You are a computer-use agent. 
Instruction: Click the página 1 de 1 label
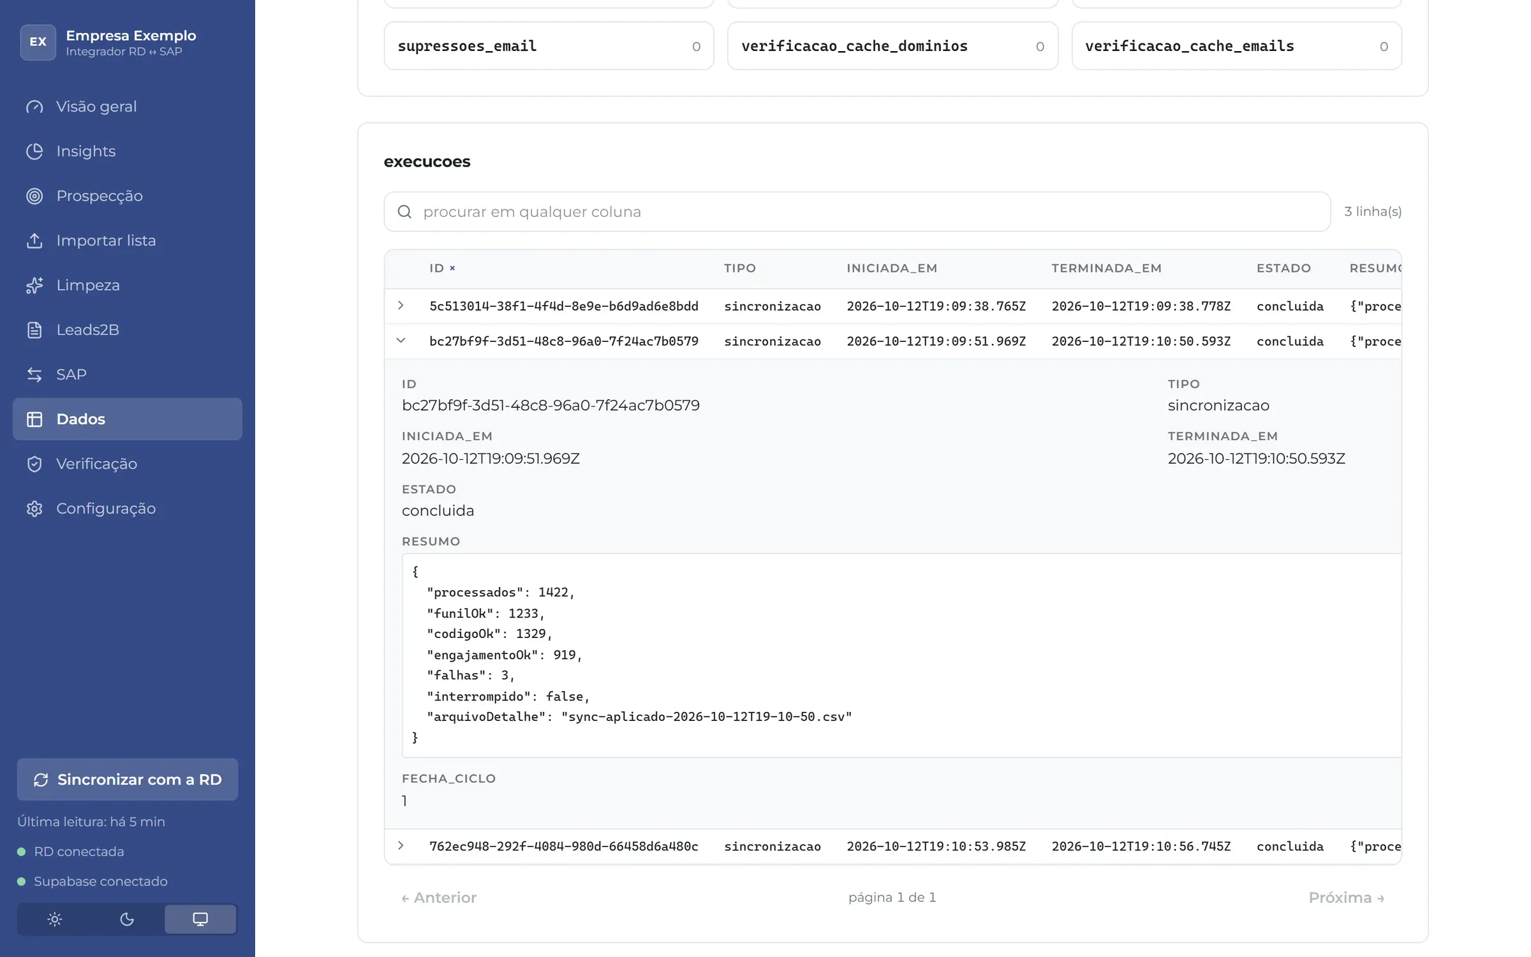892,897
